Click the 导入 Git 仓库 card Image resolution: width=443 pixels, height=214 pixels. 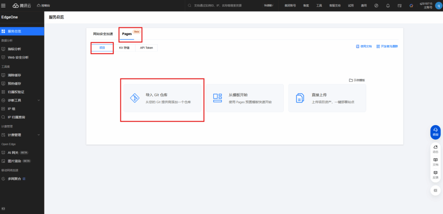162,98
